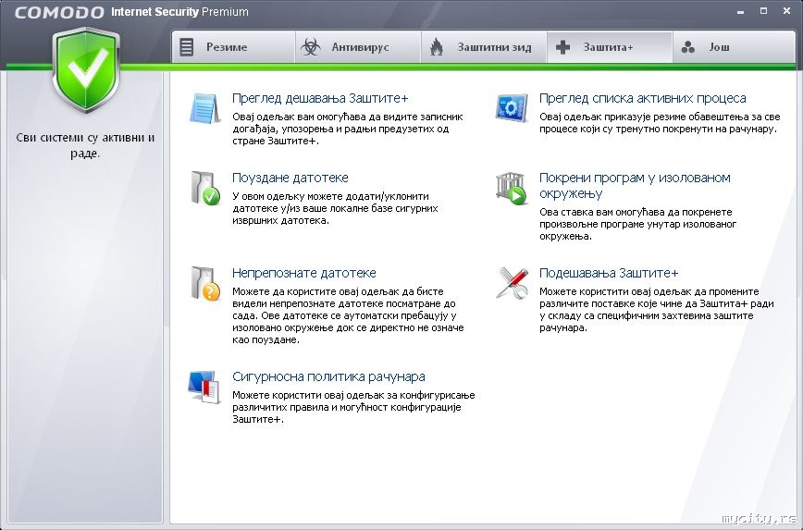Minimize the COMODO window
Screen dimensions: 803x530
(x=740, y=11)
